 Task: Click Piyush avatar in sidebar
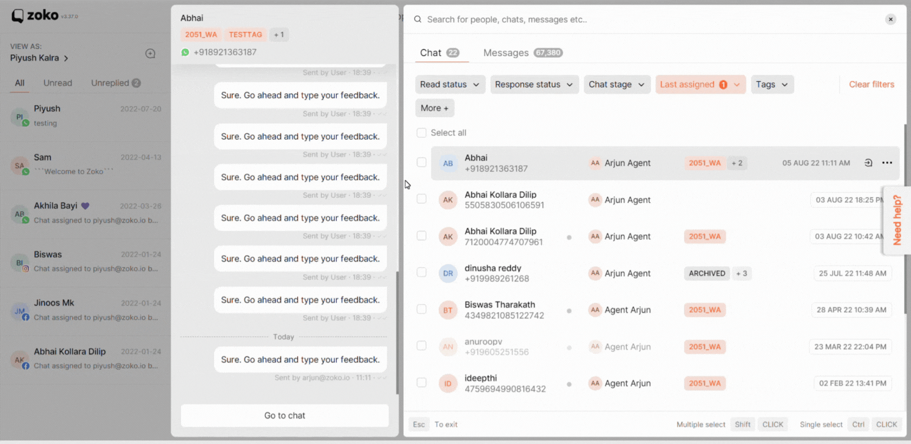coord(19,117)
